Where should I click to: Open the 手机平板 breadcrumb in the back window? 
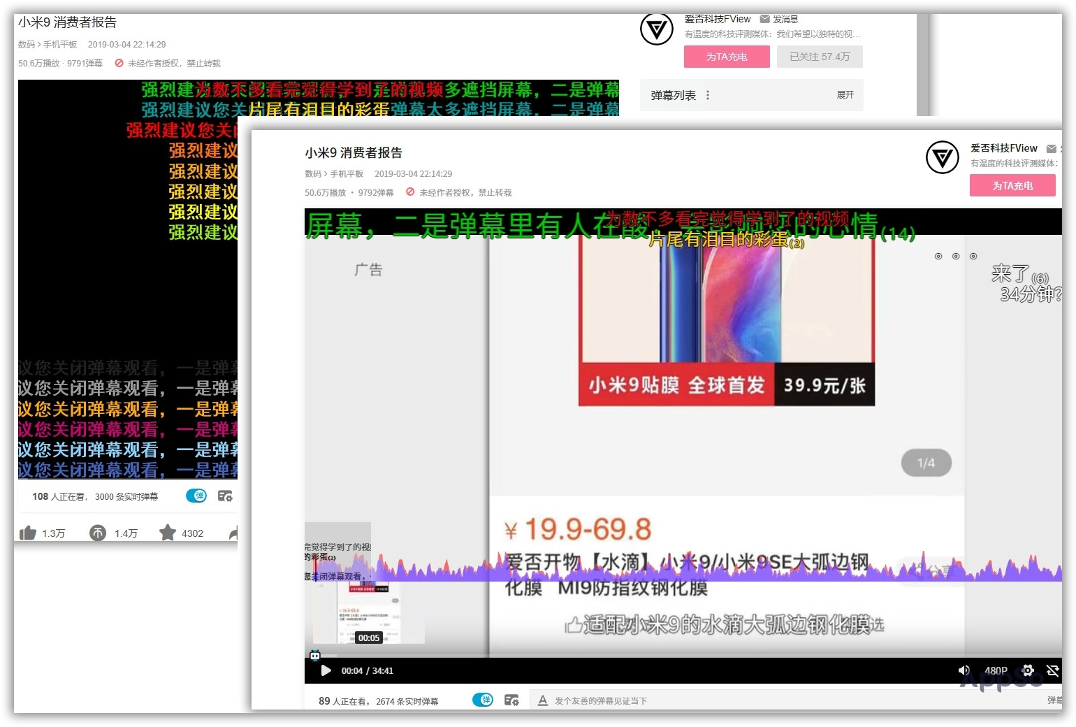pyautogui.click(x=60, y=45)
